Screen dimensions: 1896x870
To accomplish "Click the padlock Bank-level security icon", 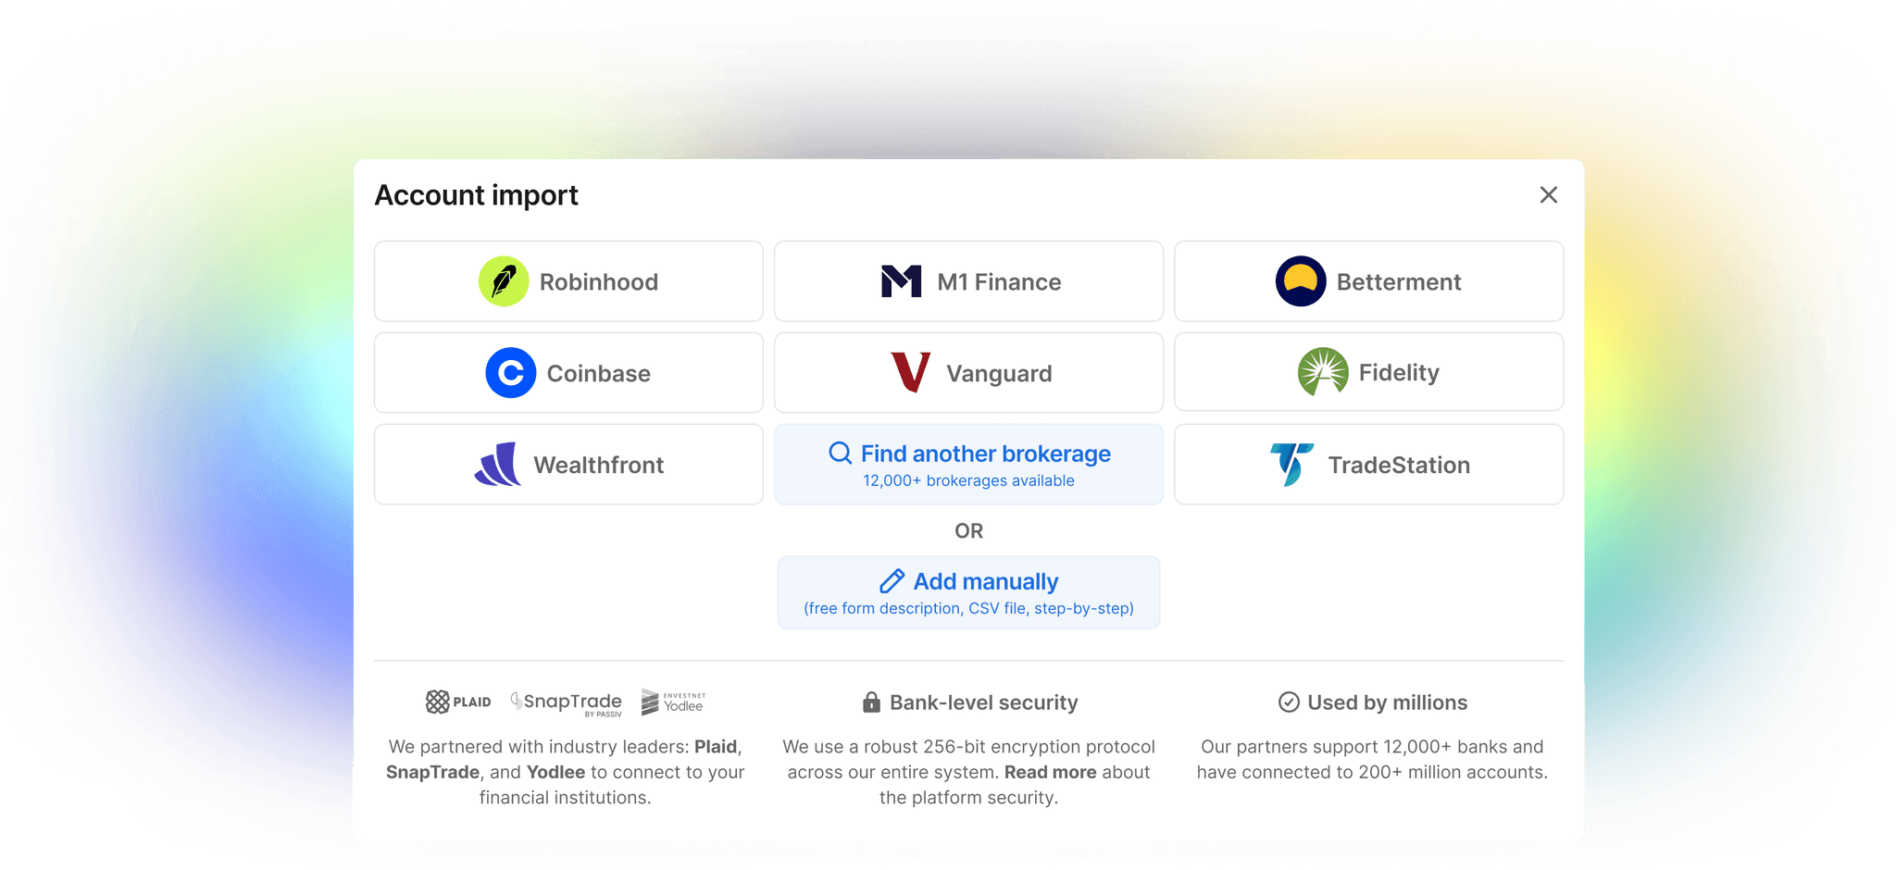I will [x=871, y=702].
